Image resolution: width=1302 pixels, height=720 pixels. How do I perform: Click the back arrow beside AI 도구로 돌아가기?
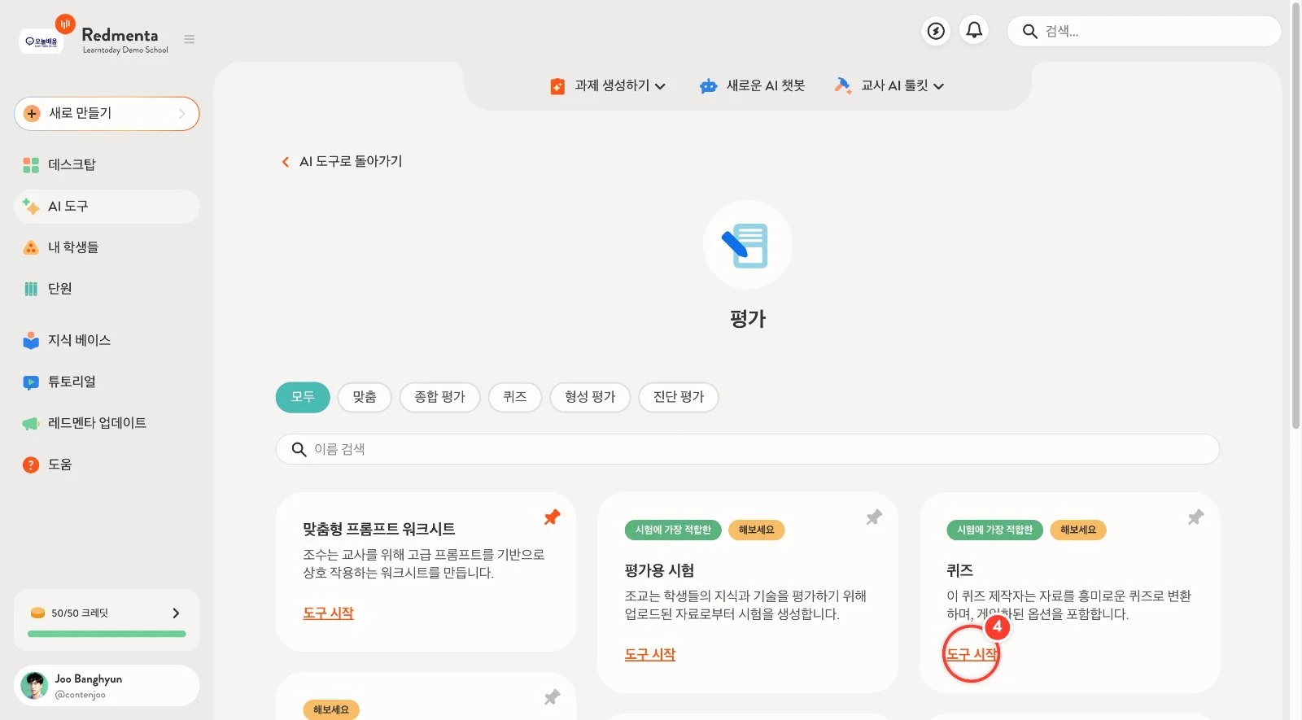tap(285, 162)
